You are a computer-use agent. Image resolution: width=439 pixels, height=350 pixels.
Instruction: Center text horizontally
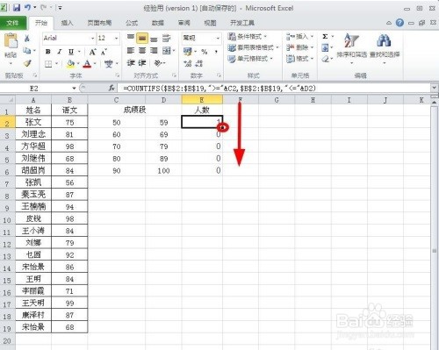pyautogui.click(x=142, y=51)
